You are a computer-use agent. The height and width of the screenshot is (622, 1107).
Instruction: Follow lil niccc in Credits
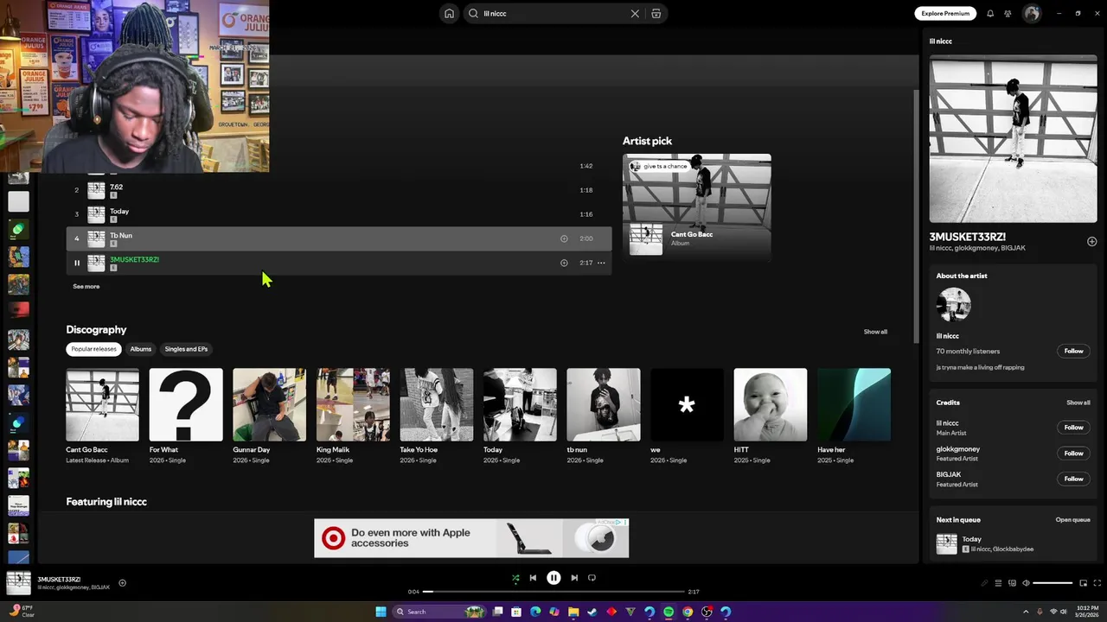pos(1073,427)
